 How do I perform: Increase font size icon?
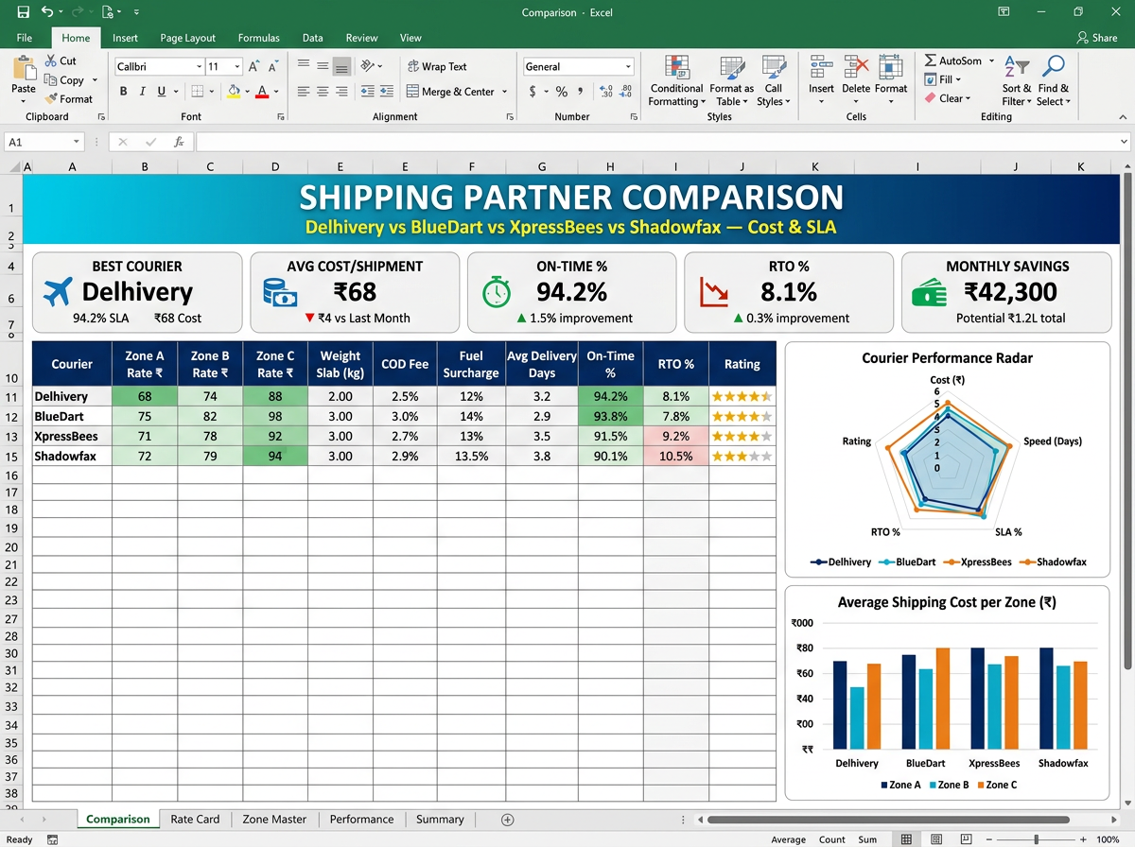point(253,67)
